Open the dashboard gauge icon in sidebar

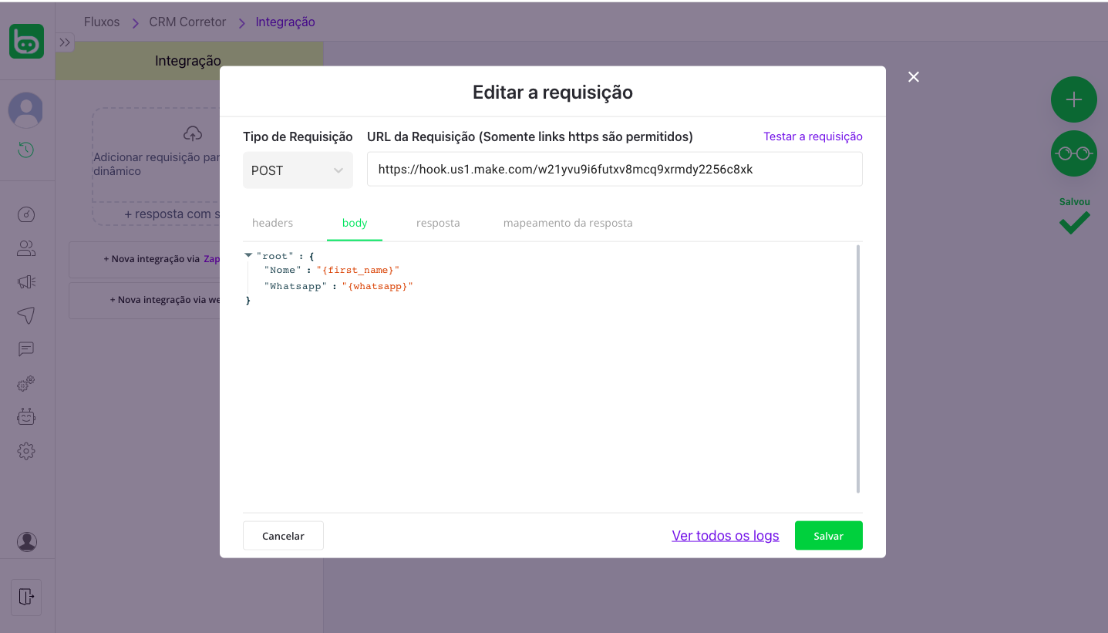(x=26, y=215)
